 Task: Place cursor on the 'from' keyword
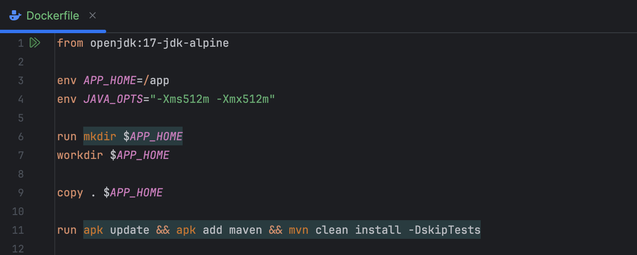tap(70, 43)
